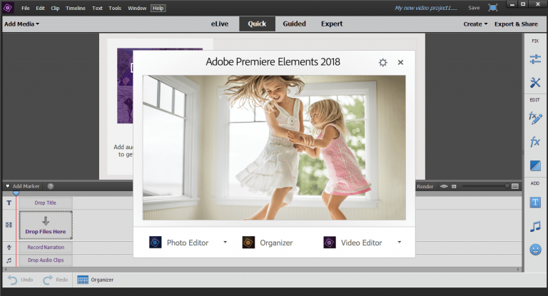
Task: Open the Create dropdown
Action: [475, 24]
